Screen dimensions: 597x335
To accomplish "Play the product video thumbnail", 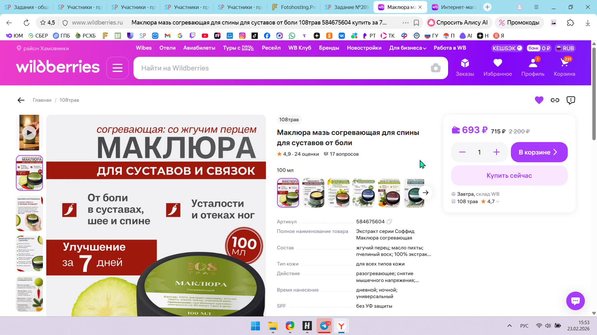I will [x=29, y=133].
